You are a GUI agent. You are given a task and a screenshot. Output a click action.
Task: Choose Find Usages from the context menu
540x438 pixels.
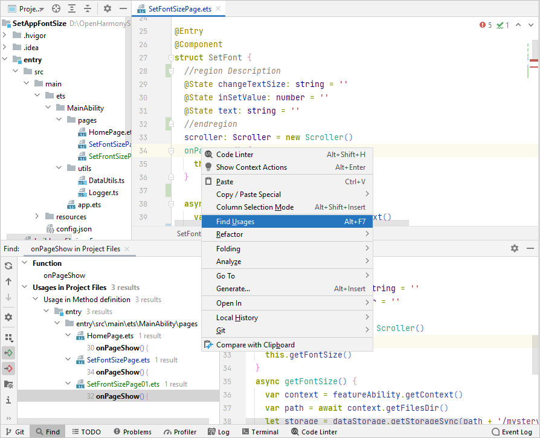(236, 222)
